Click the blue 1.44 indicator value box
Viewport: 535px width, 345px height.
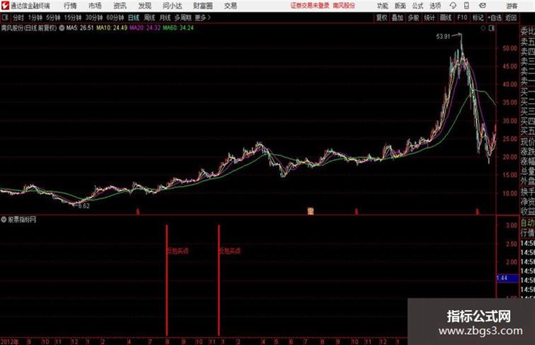click(507, 278)
